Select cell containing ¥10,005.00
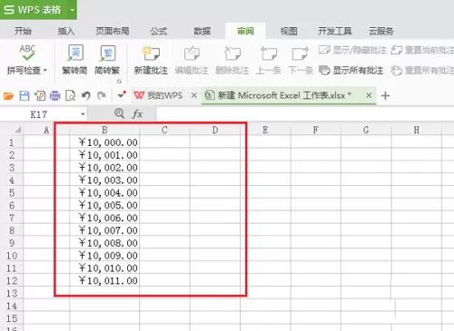The width and height of the screenshot is (454, 331). pos(104,205)
